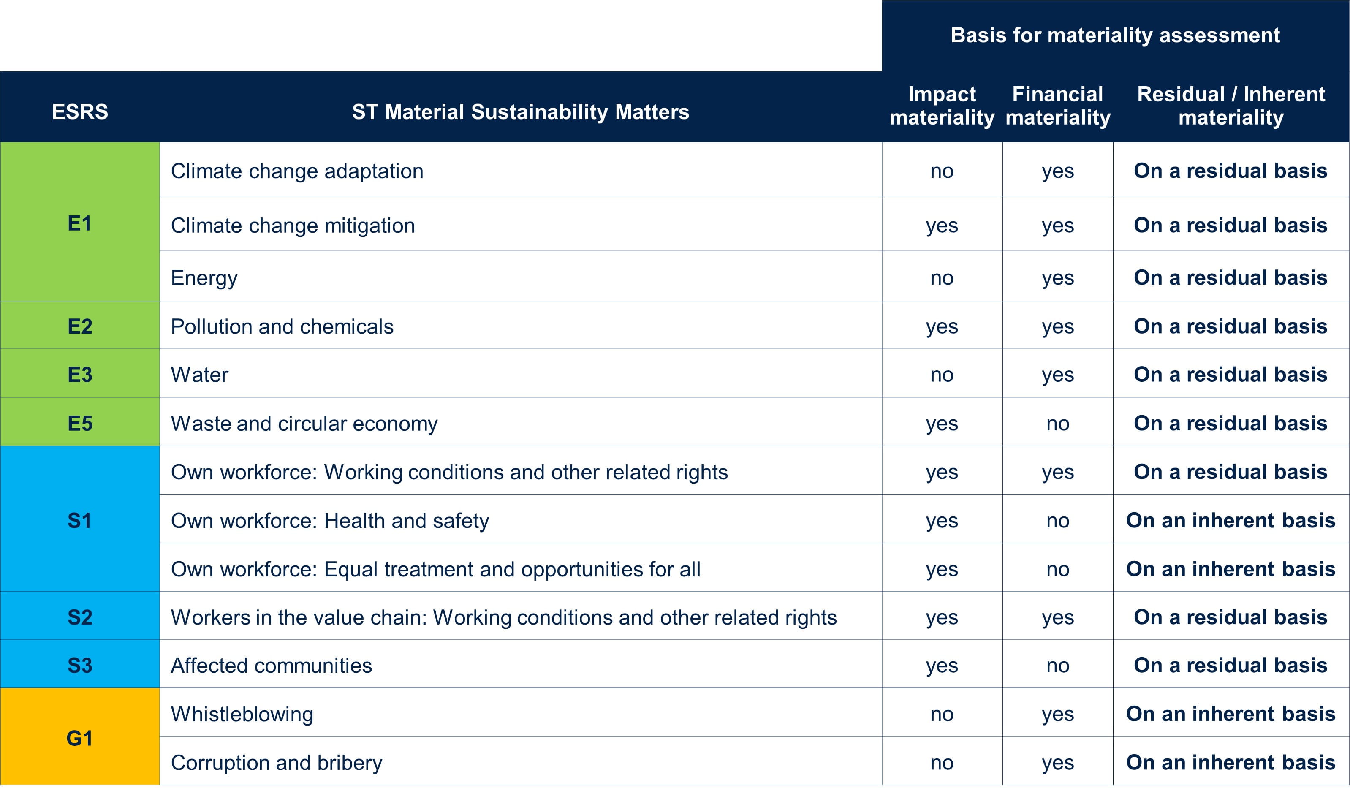Screen dimensions: 1350x788
Task: Select the Pollution and chemicals row label
Action: coord(282,326)
